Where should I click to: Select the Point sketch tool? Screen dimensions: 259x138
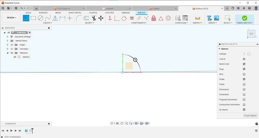tap(70, 18)
